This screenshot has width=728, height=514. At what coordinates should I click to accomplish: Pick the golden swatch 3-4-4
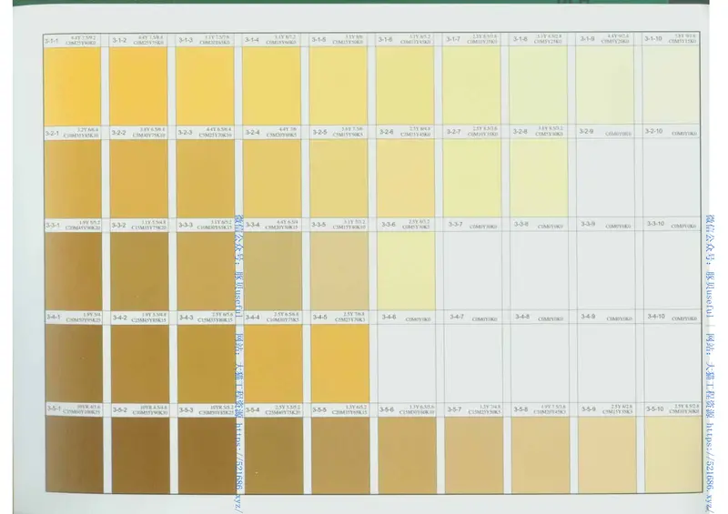coord(273,363)
